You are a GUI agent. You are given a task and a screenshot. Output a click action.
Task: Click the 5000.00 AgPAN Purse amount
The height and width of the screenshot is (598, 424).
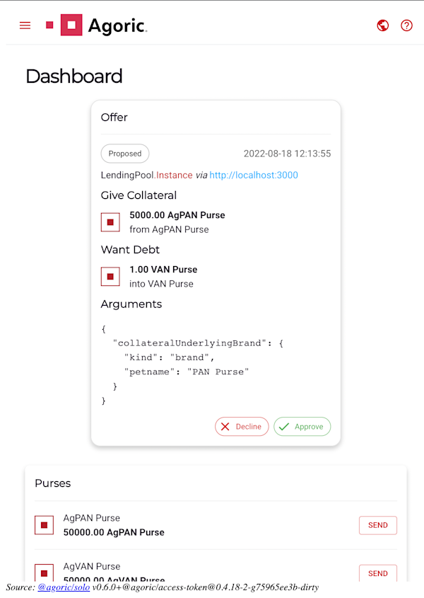pos(177,215)
